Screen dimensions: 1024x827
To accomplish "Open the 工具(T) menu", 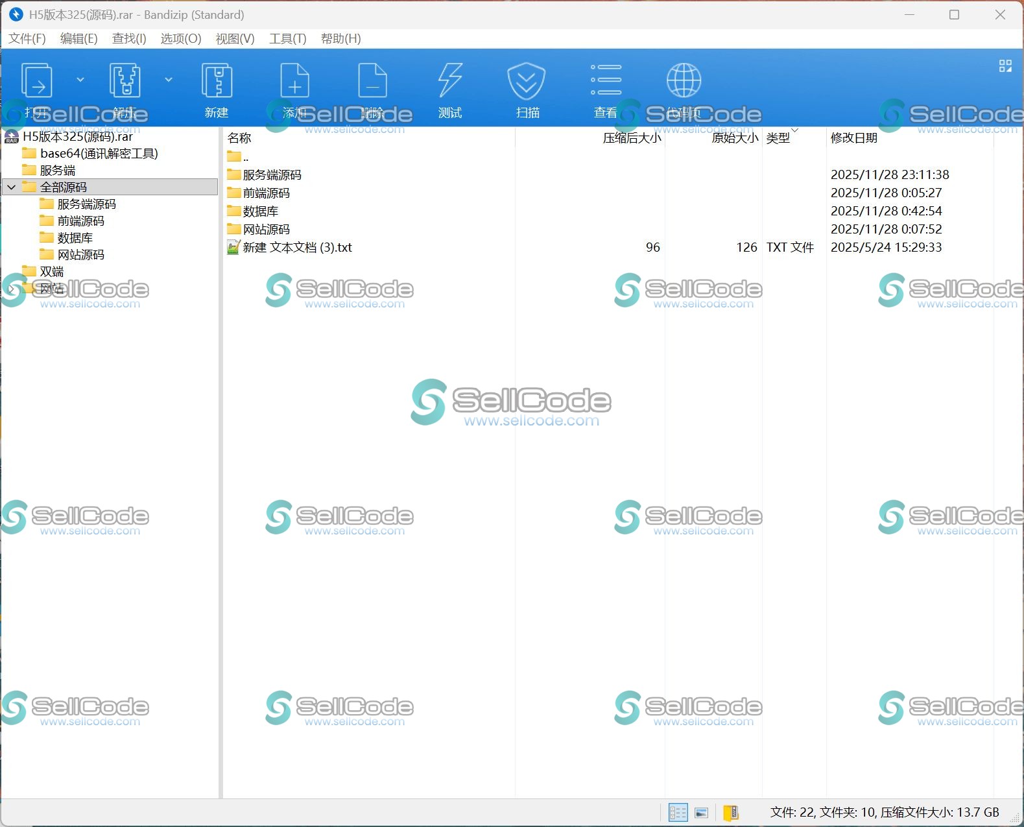I will (287, 39).
